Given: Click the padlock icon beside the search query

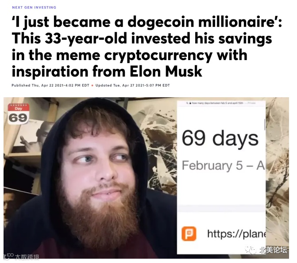Looking at the screenshot, I should (190, 103).
